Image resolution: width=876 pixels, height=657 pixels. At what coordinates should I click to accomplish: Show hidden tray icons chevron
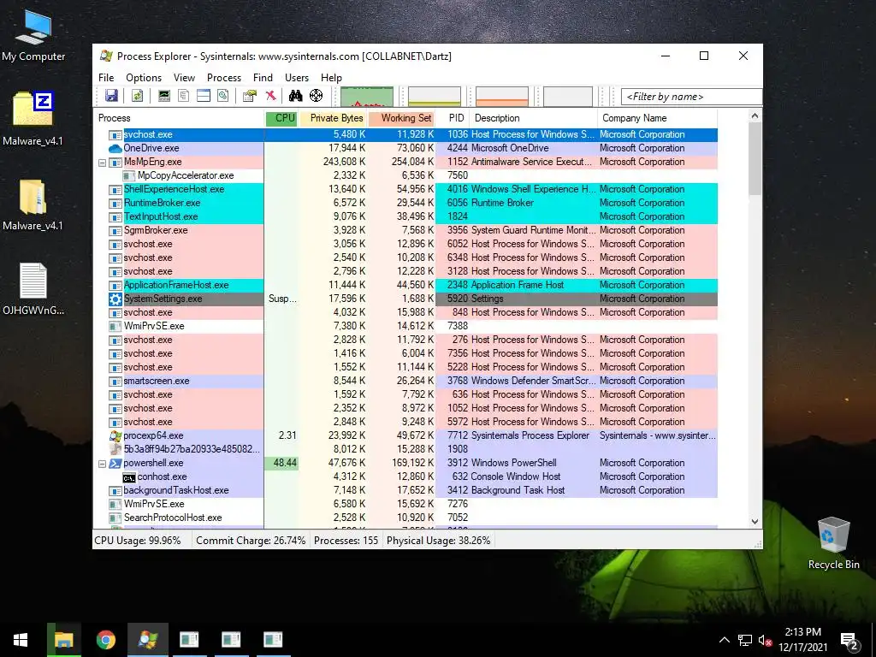(x=724, y=640)
